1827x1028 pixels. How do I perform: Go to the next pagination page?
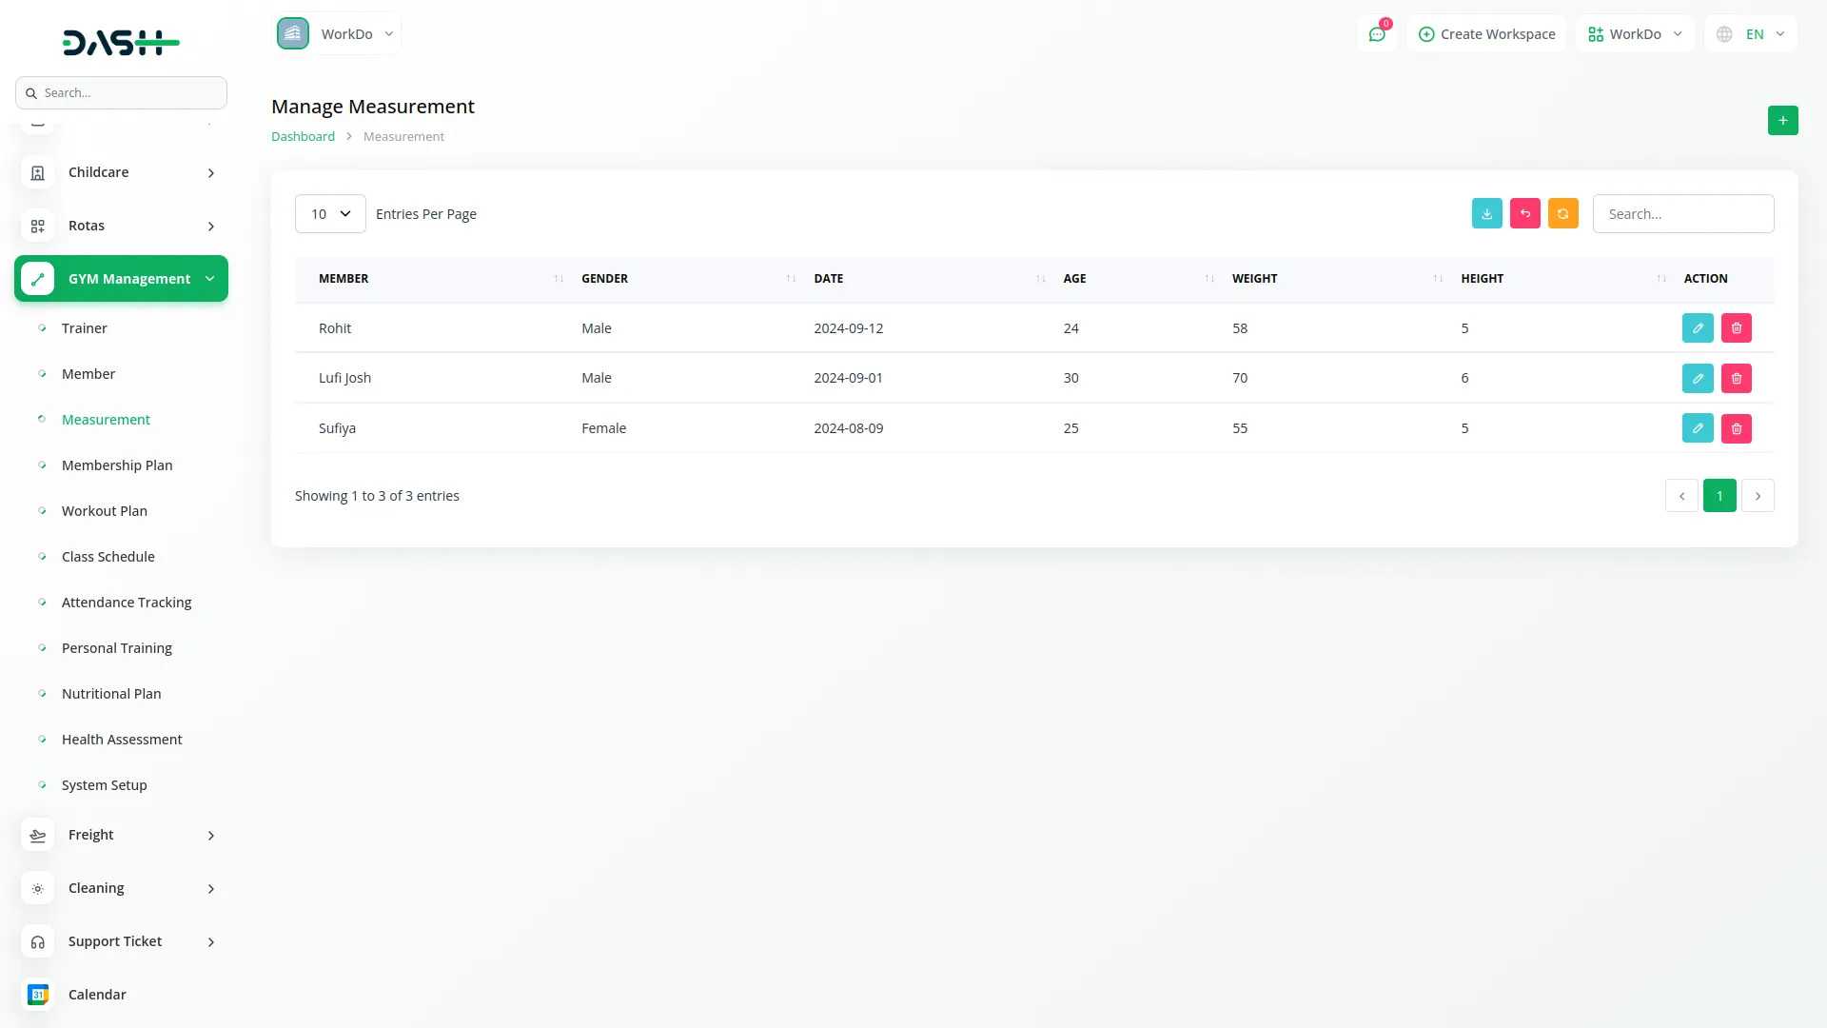point(1758,496)
